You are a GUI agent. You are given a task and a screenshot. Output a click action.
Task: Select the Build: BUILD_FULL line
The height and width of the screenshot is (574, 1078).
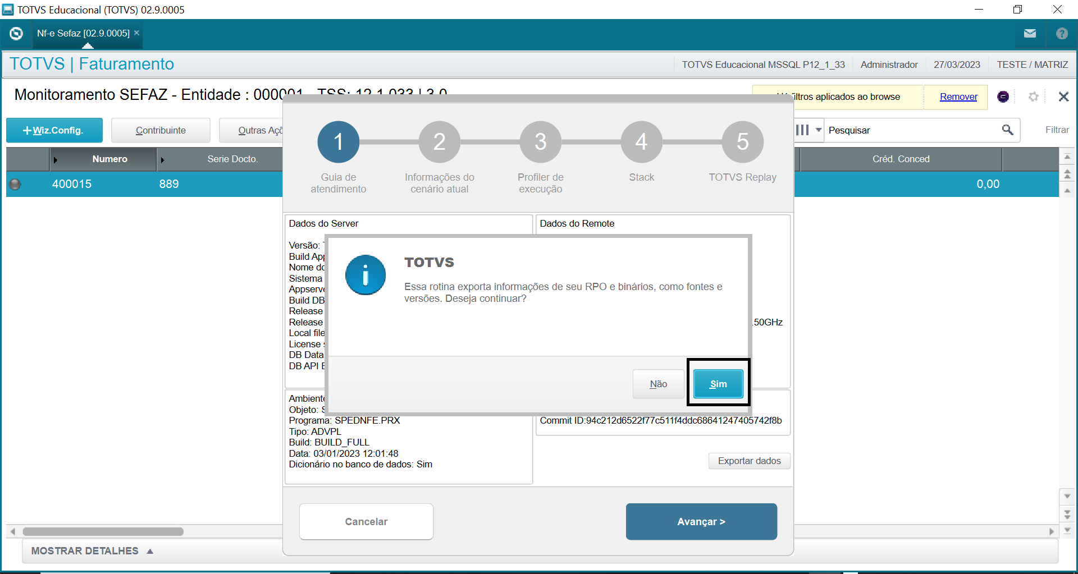[329, 442]
